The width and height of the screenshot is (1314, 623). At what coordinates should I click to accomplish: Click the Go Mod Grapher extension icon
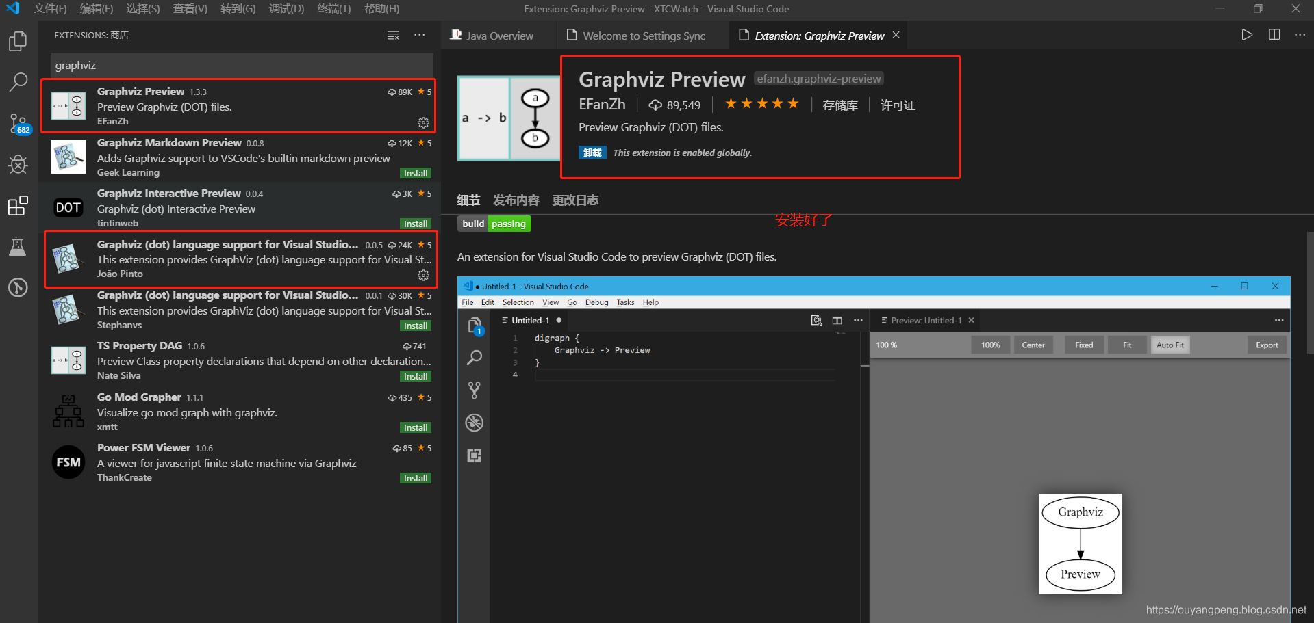pyautogui.click(x=68, y=411)
